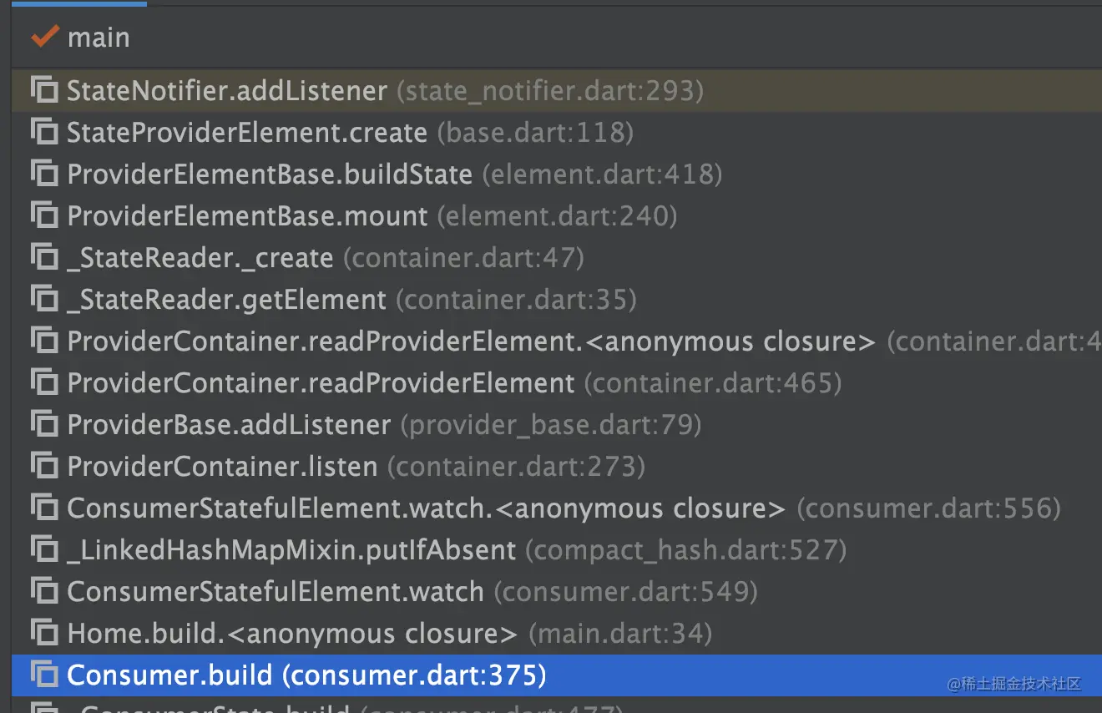The image size is (1102, 713).
Task: Click the frame icon beside _StateReader._create
Action: (43, 257)
